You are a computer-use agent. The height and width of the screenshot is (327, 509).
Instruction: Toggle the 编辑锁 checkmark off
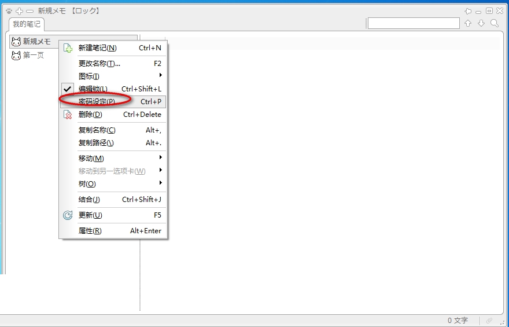coord(67,89)
